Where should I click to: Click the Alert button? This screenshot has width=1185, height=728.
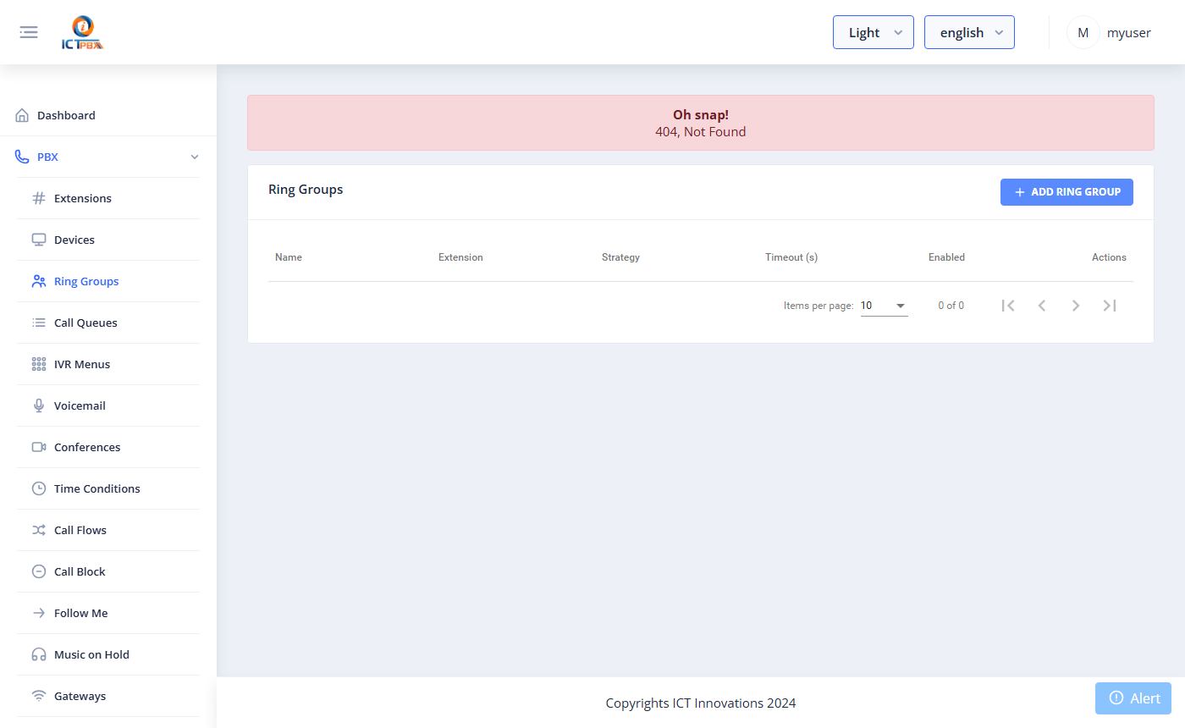click(x=1133, y=698)
